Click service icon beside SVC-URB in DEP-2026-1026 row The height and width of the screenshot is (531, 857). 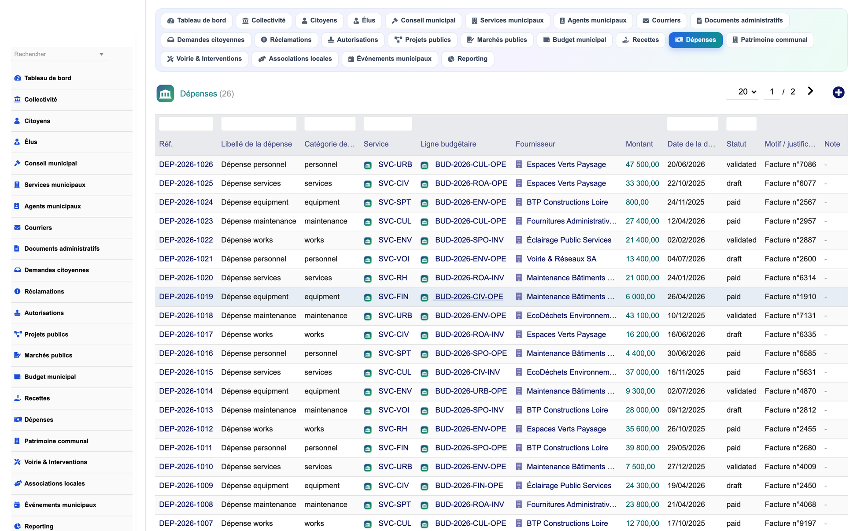click(368, 165)
